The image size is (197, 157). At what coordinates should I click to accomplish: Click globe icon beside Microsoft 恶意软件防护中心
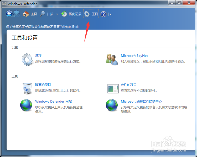tap(112, 105)
